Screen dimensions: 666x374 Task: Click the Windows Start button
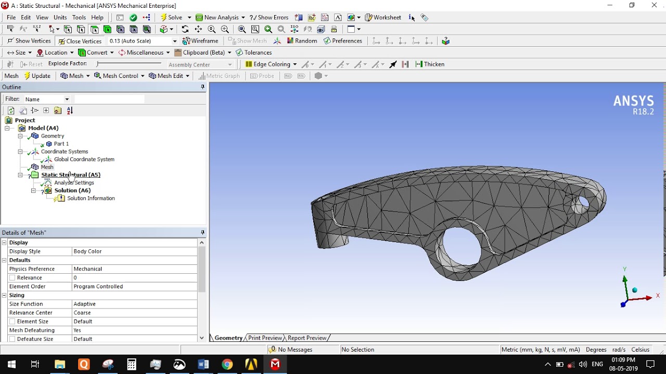click(11, 365)
